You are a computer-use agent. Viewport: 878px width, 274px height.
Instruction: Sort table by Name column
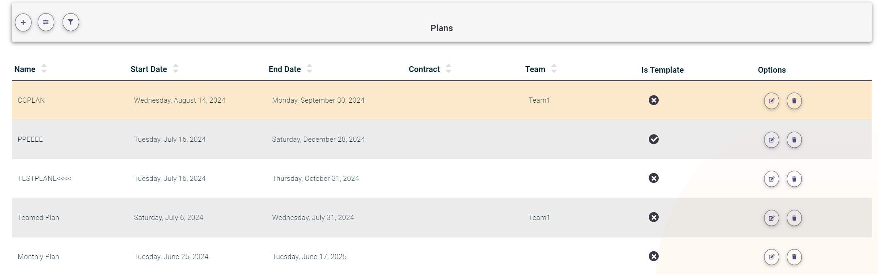(x=44, y=69)
